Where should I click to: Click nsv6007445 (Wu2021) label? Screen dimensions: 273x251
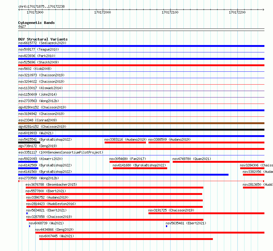click(x=56, y=236)
